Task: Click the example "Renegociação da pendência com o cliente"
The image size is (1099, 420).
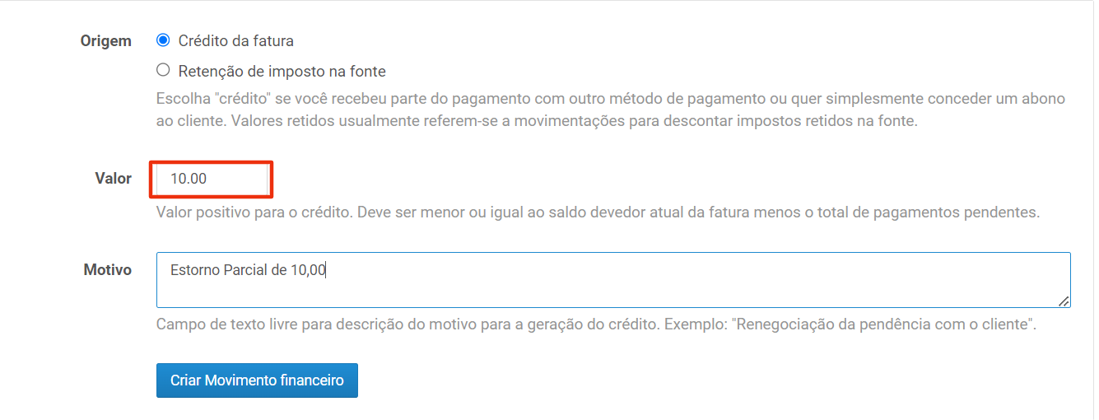Action: pyautogui.click(x=883, y=324)
